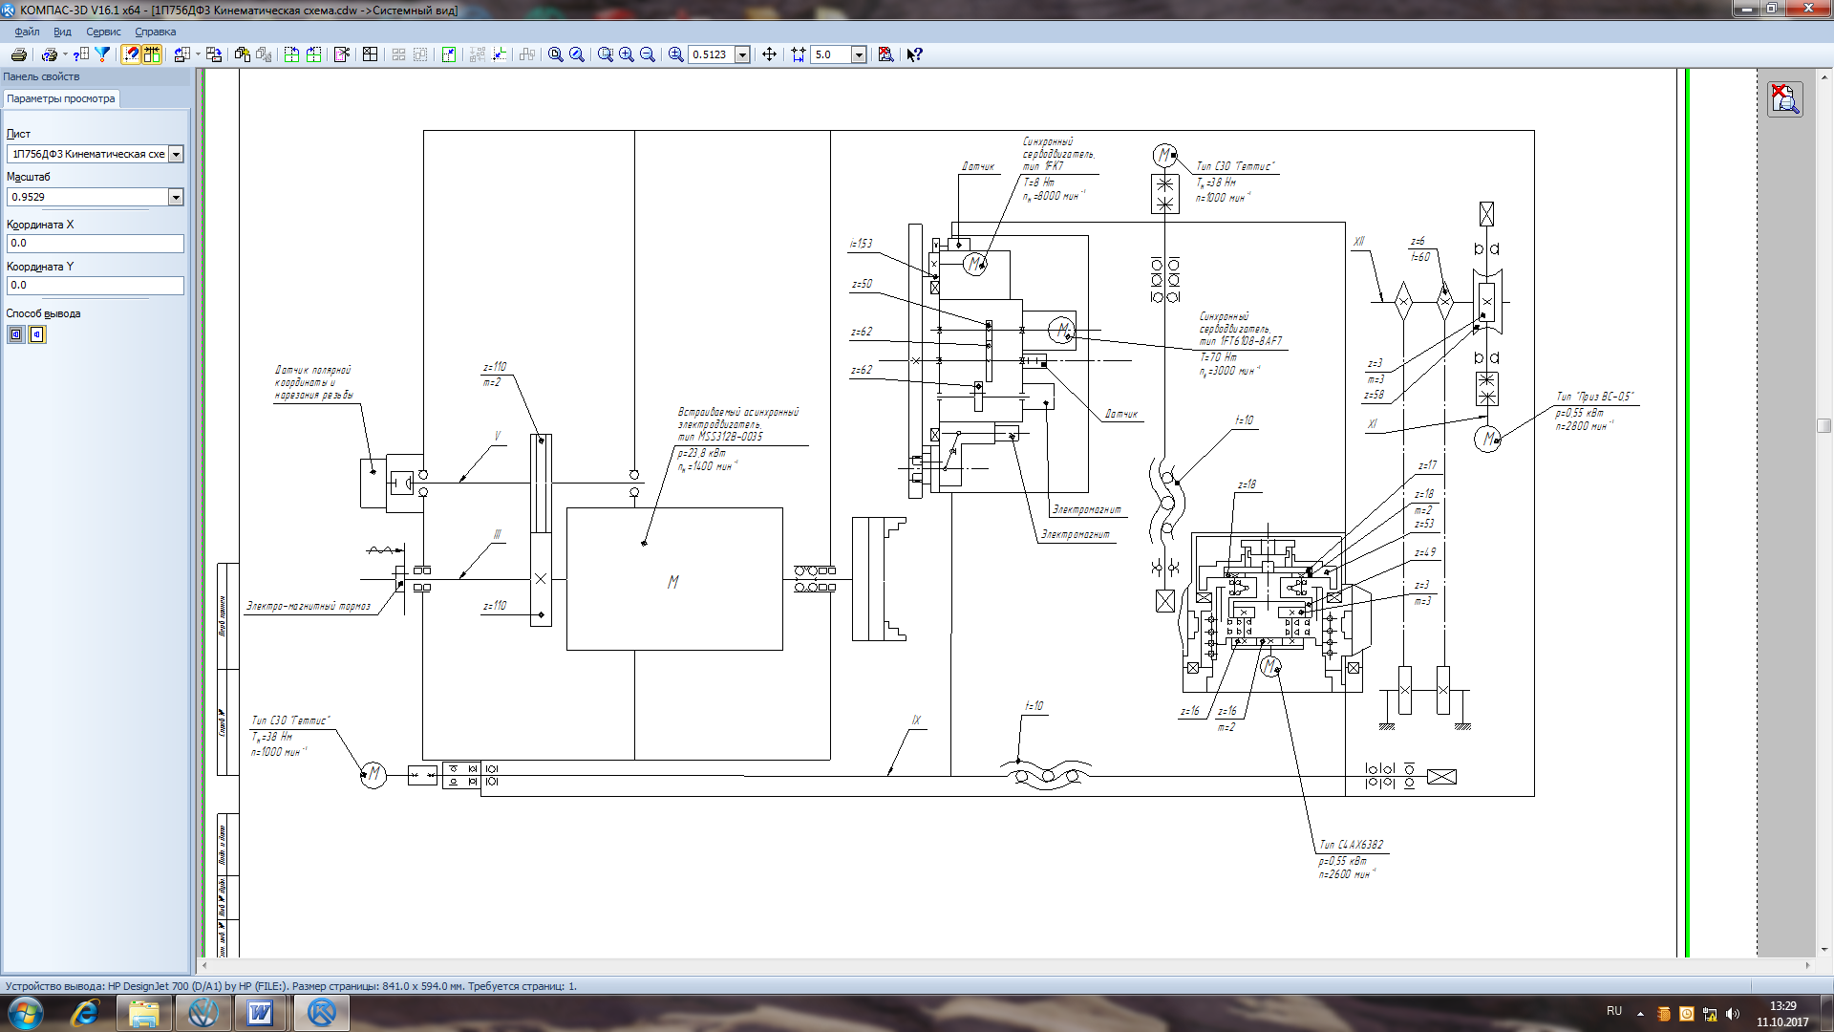Click the filter funnel icon
Screen dimensions: 1834x1032
[x=102, y=54]
